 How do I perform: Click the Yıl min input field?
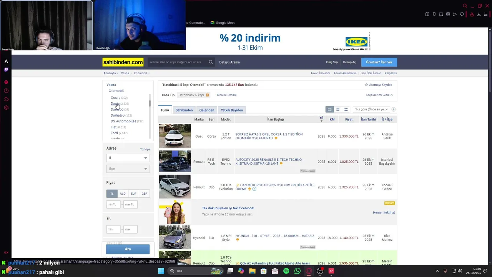point(113,229)
